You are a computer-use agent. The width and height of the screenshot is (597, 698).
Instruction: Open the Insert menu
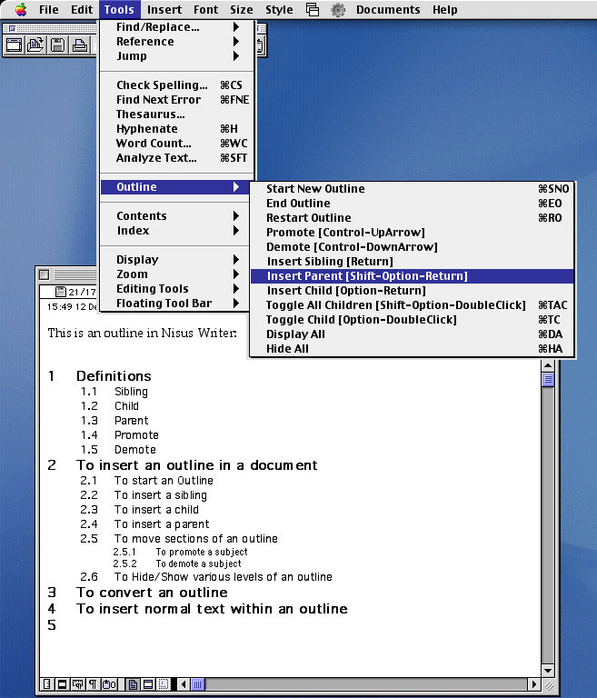point(164,9)
